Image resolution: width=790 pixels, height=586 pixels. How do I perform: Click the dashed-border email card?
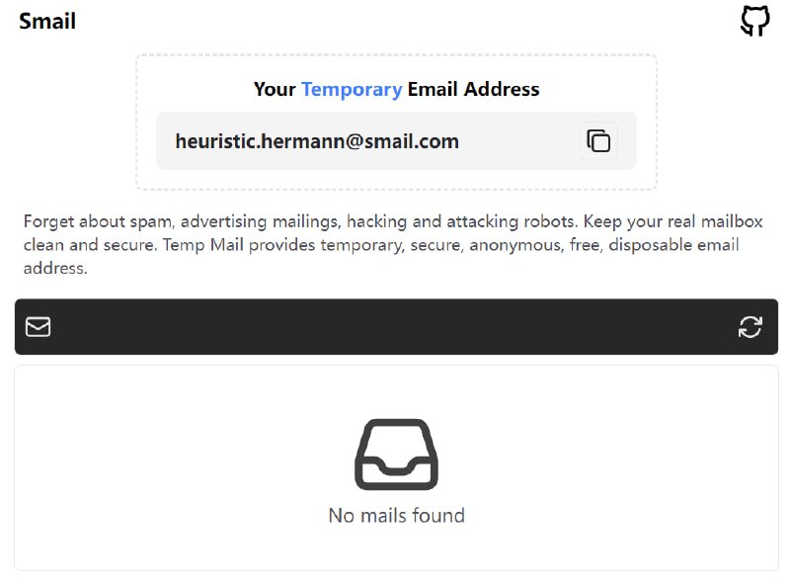pos(396,179)
